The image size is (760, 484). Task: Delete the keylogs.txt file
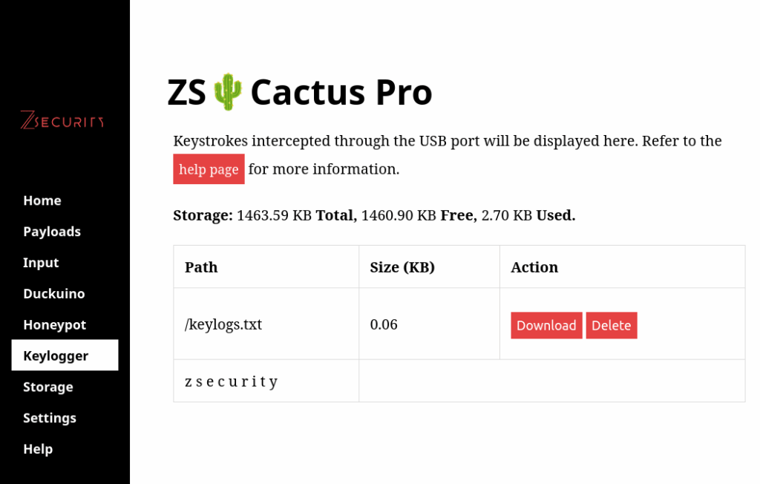coord(611,325)
